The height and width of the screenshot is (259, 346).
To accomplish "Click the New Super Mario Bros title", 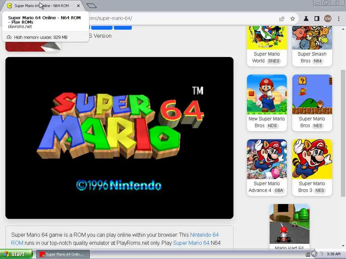I will click(x=267, y=122).
